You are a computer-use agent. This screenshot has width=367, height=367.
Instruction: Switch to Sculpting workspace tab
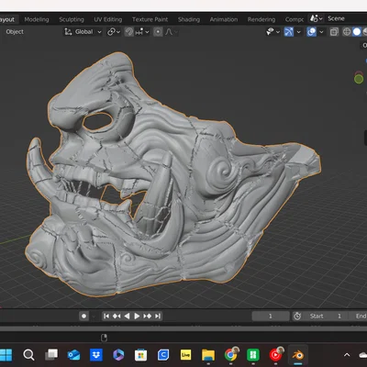click(72, 19)
